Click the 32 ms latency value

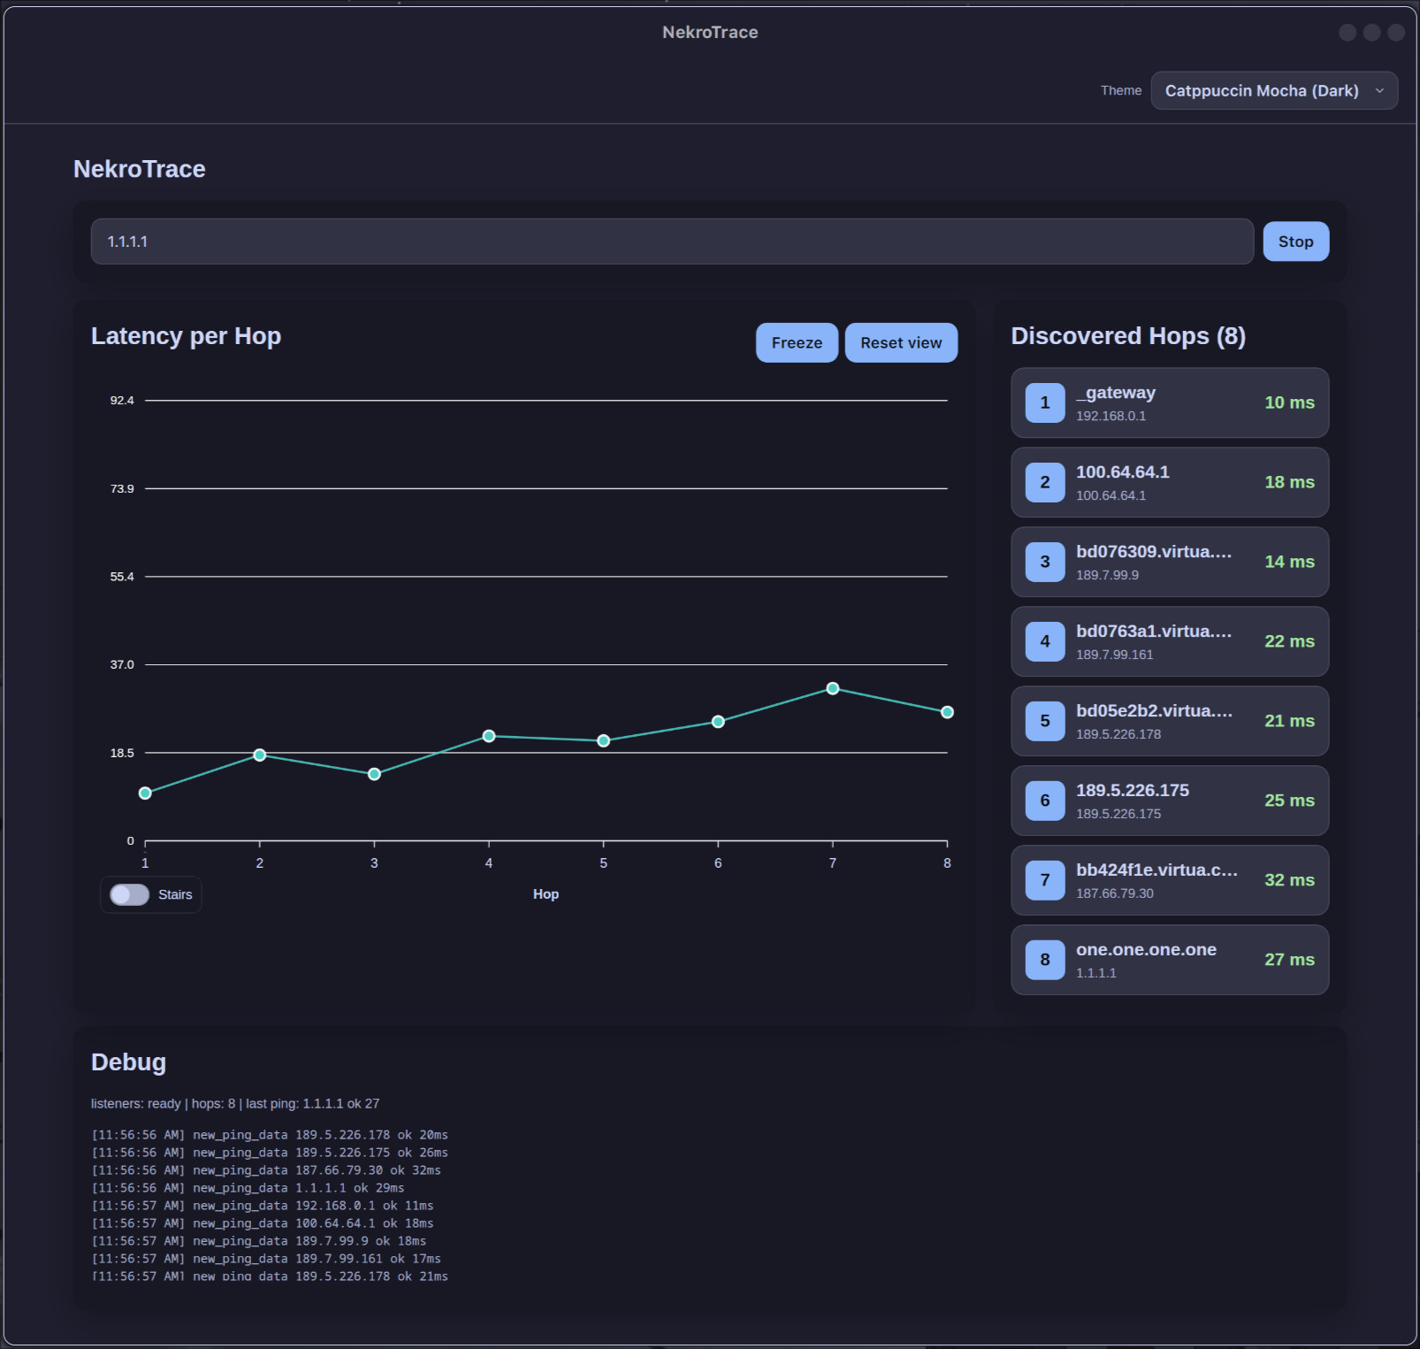tap(1289, 880)
